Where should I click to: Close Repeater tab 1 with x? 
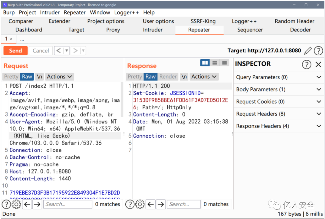(x=11, y=39)
